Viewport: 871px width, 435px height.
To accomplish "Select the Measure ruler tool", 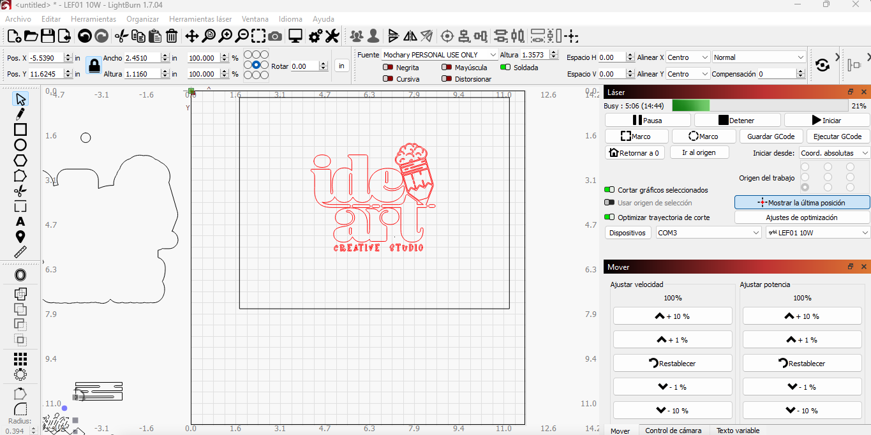I will 20,252.
